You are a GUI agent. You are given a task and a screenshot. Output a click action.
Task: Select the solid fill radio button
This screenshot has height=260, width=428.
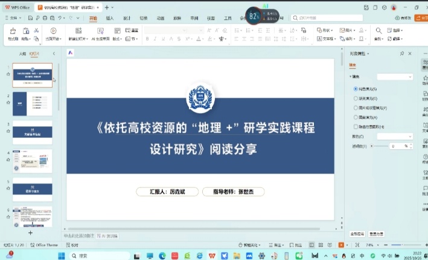point(356,88)
